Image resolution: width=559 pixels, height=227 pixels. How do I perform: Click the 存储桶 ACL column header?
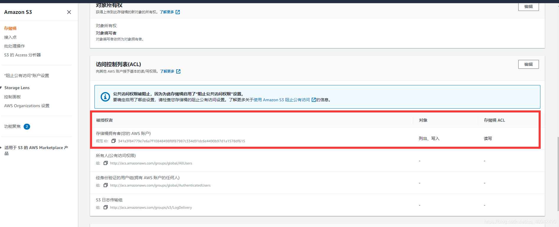494,120
